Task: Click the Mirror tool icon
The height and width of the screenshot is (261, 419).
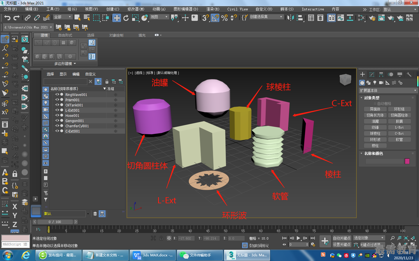Action: [290, 18]
